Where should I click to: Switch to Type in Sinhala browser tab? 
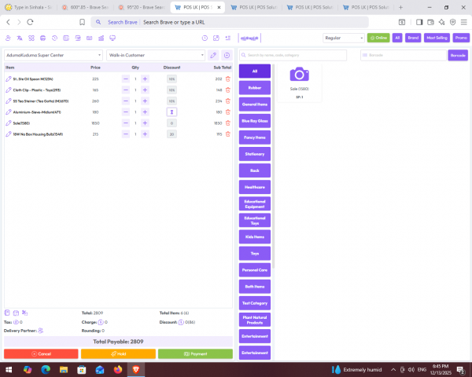pos(28,8)
